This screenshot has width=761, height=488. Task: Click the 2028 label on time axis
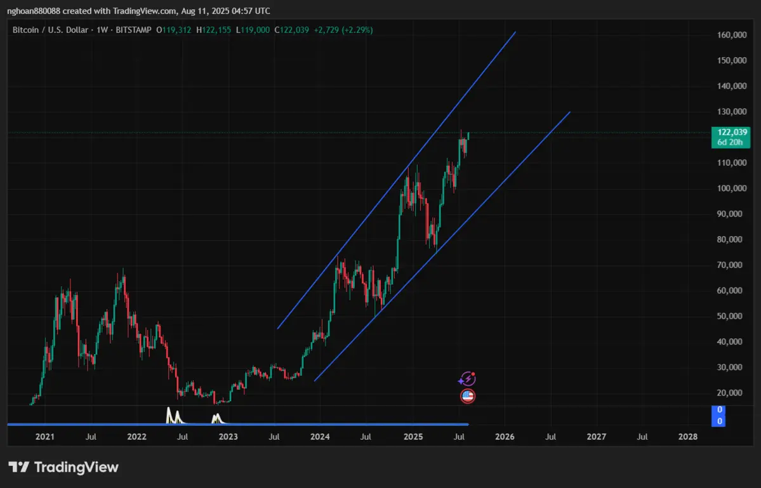click(687, 437)
